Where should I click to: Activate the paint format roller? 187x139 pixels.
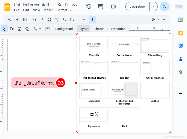click(57, 19)
